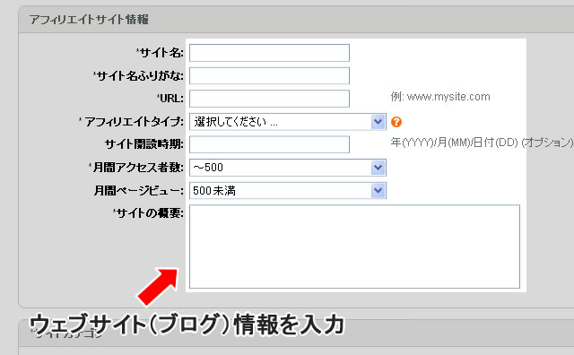Click inside the サイトの概要 text area

point(354,247)
